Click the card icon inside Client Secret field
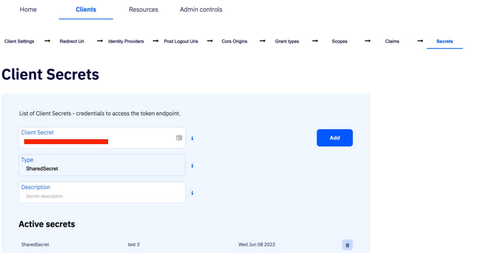The width and height of the screenshot is (482, 253). [179, 138]
